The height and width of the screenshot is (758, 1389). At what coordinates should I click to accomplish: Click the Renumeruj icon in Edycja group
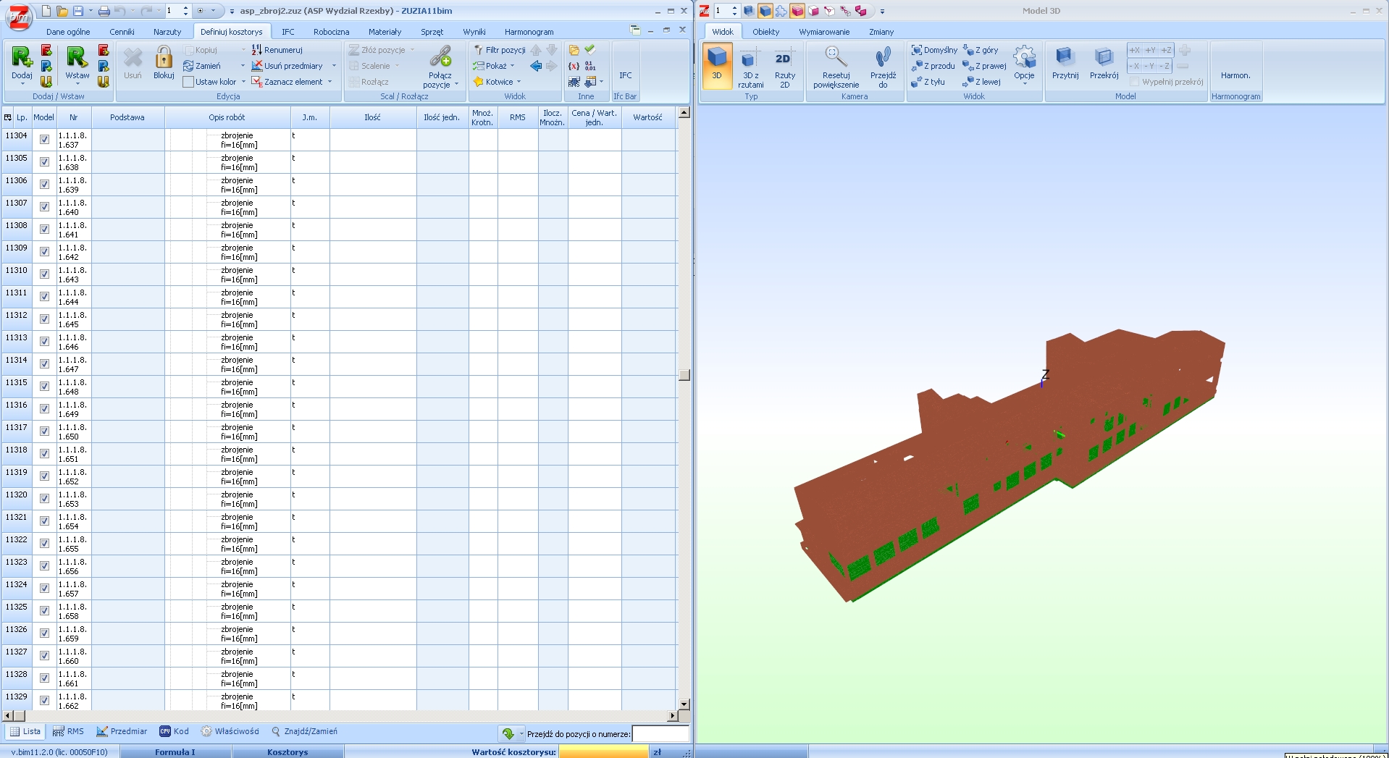(257, 50)
